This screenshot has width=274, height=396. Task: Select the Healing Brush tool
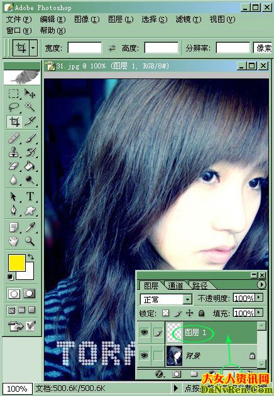coord(14,139)
